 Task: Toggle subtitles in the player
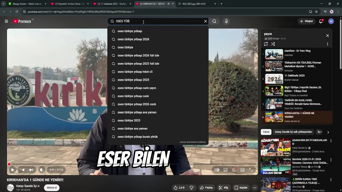(225, 170)
